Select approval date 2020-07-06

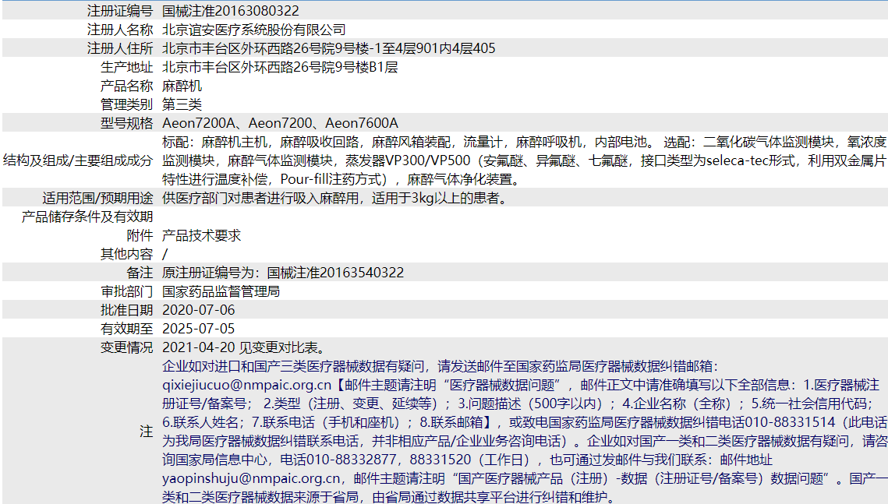coord(198,309)
